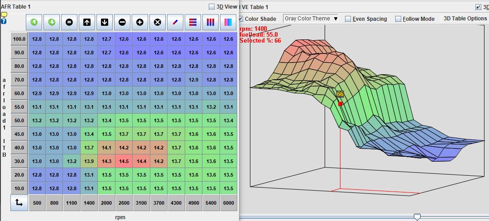The height and width of the screenshot is (221, 489).
Task: Toggle the Color Shade checkbox
Action: 241,19
